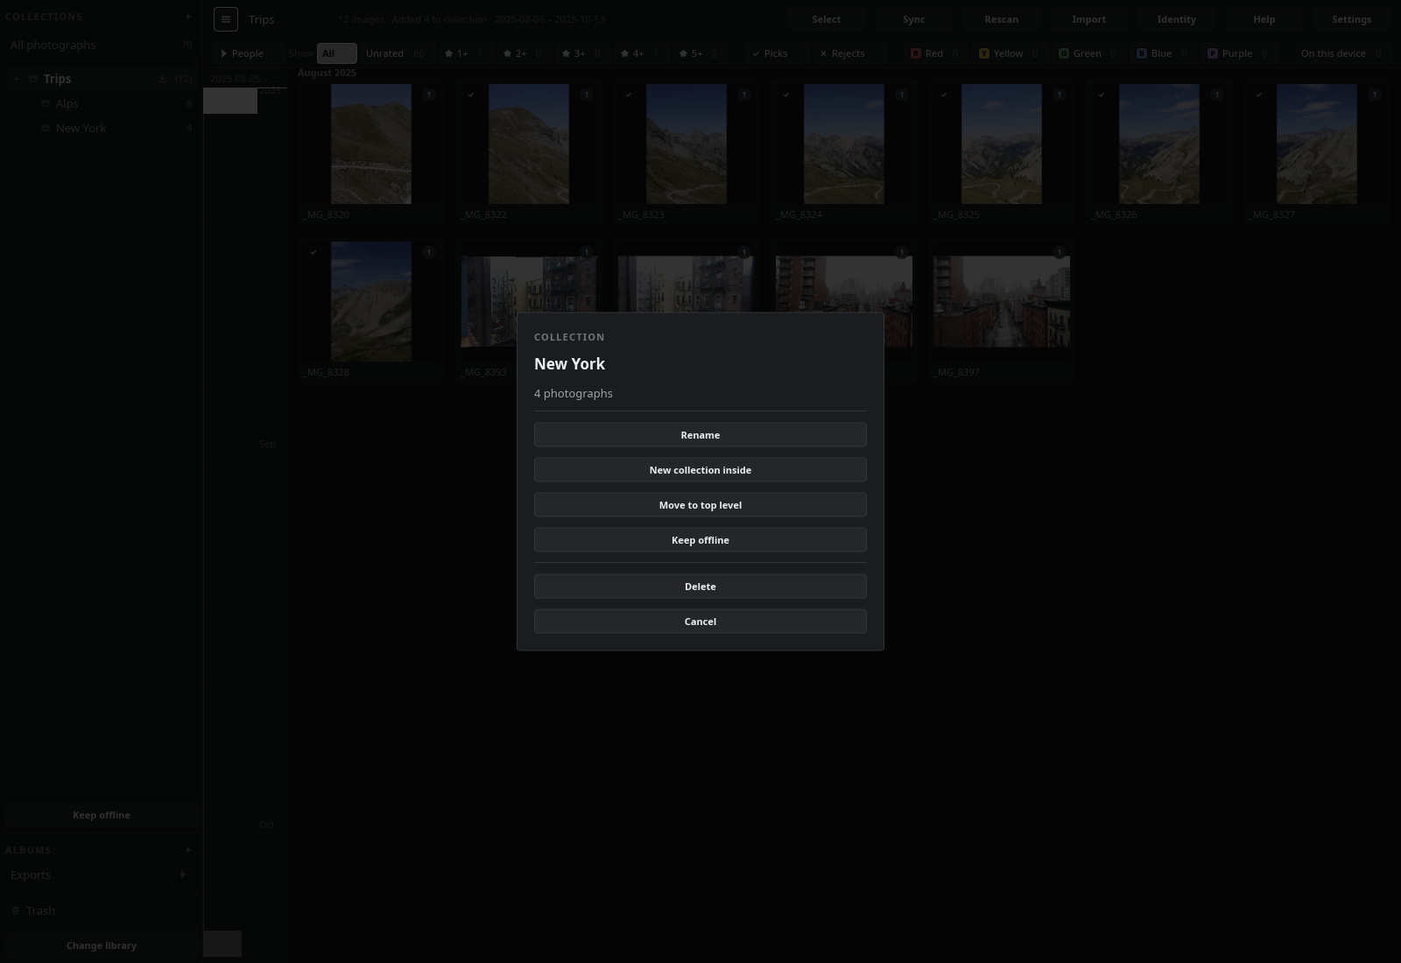Toggle checkmark on _MG_8322 thumbnail
This screenshot has width=1401, height=963.
click(x=471, y=95)
